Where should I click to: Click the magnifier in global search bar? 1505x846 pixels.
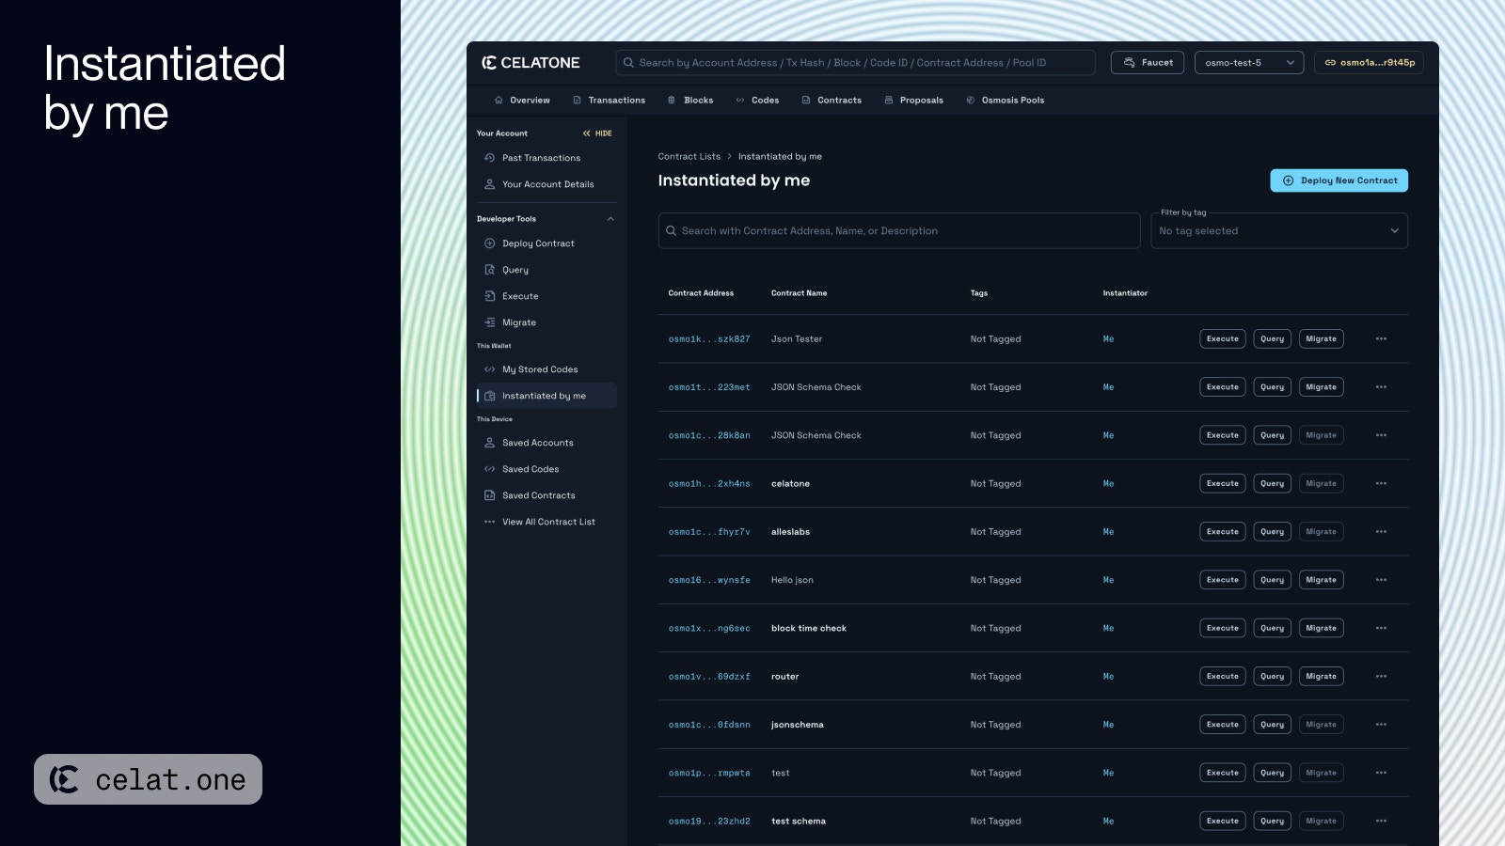coord(628,63)
